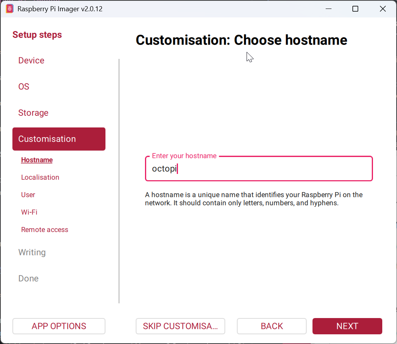Open App Options
The height and width of the screenshot is (344, 397).
[59, 326]
